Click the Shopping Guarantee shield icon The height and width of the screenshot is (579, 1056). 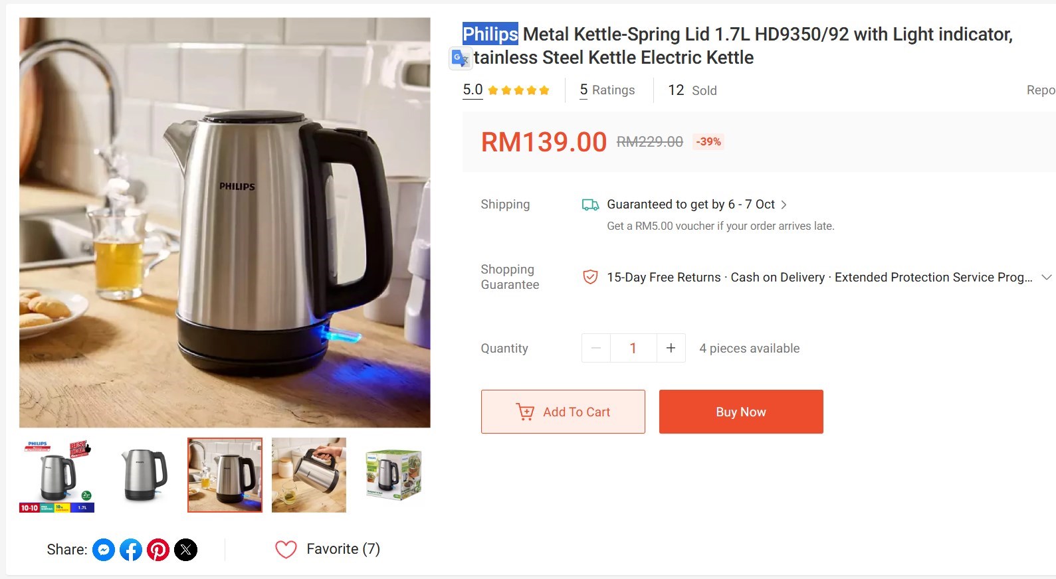pos(589,277)
